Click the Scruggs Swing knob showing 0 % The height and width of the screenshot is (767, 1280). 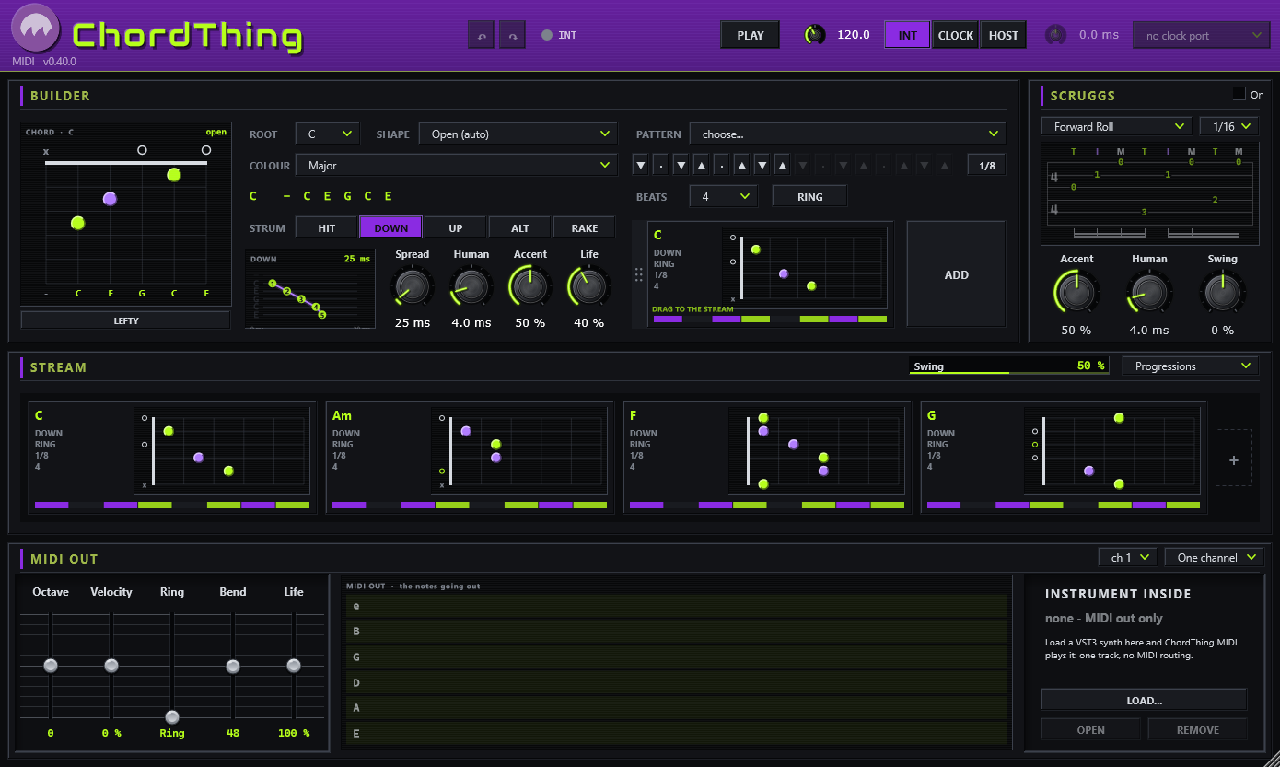(x=1223, y=293)
